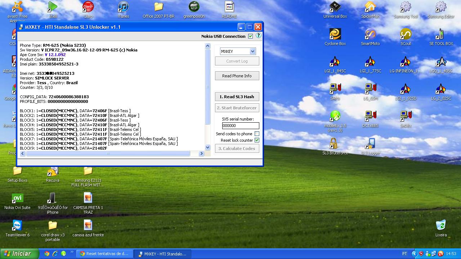Open the LG_GSM desktop shortcut
The image size is (461, 259).
point(370,92)
